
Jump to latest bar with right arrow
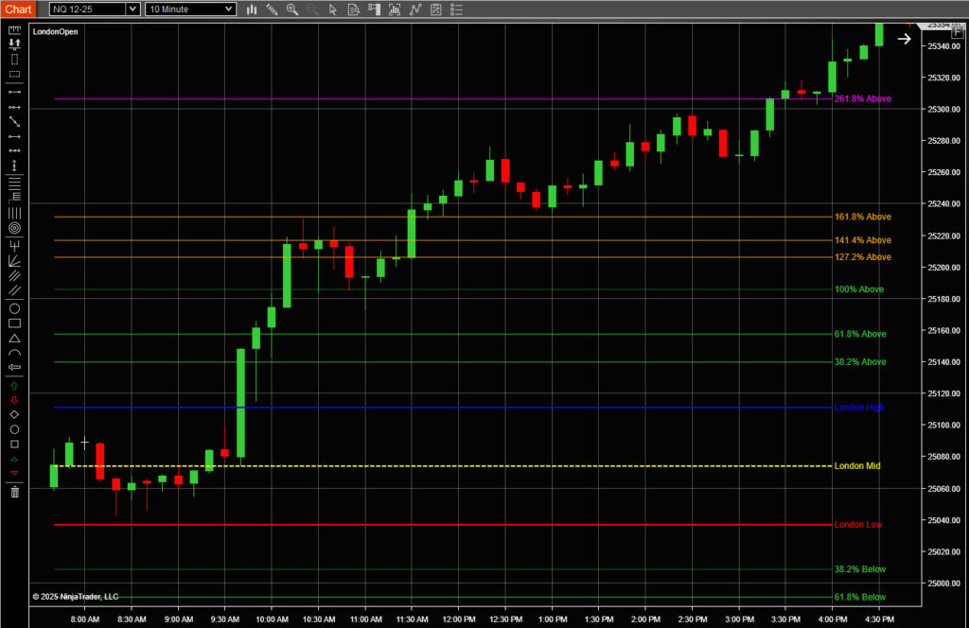904,39
